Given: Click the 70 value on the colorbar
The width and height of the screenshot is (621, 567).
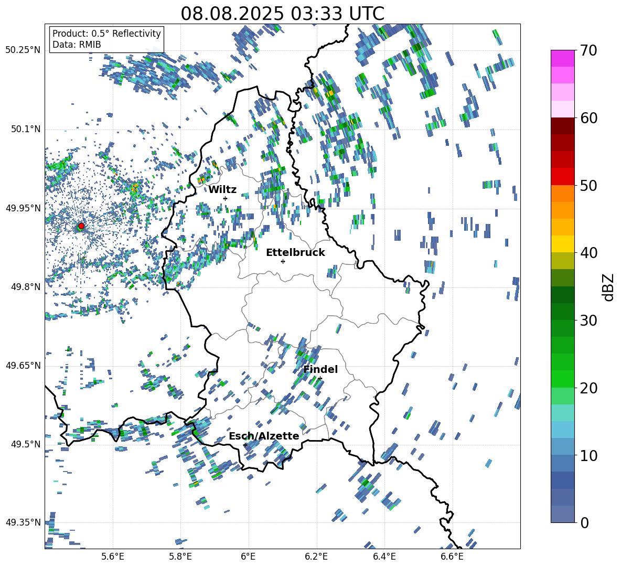Looking at the screenshot, I should click(588, 50).
